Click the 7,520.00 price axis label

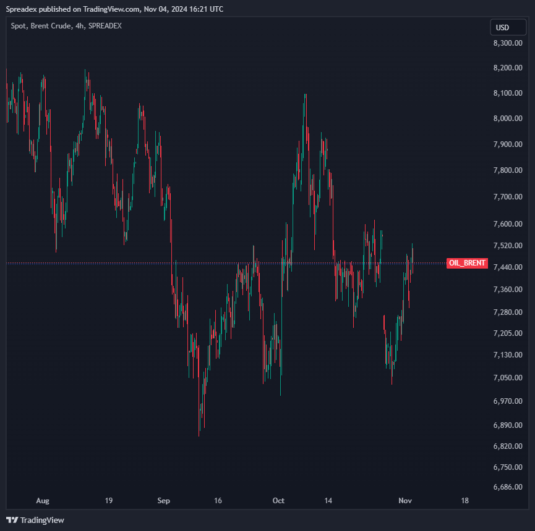click(x=508, y=246)
